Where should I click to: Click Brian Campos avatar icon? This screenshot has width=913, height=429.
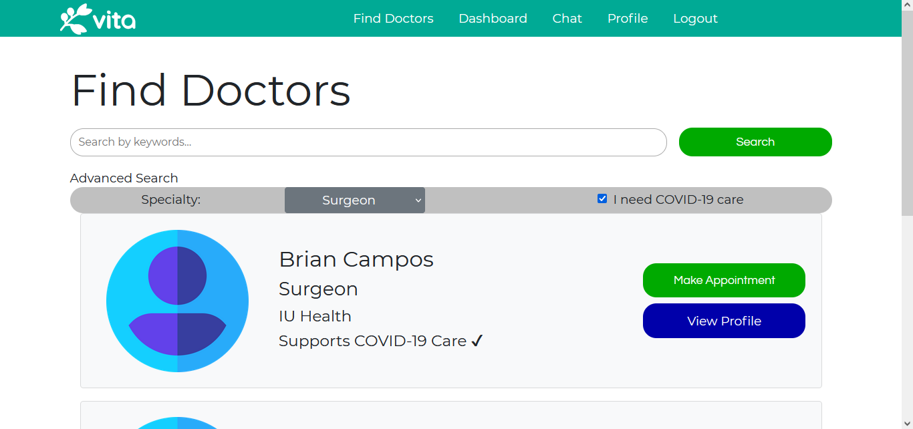point(177,301)
